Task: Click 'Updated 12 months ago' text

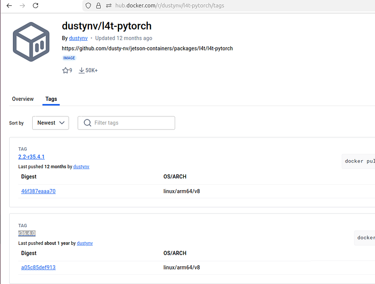Action: 124,38
